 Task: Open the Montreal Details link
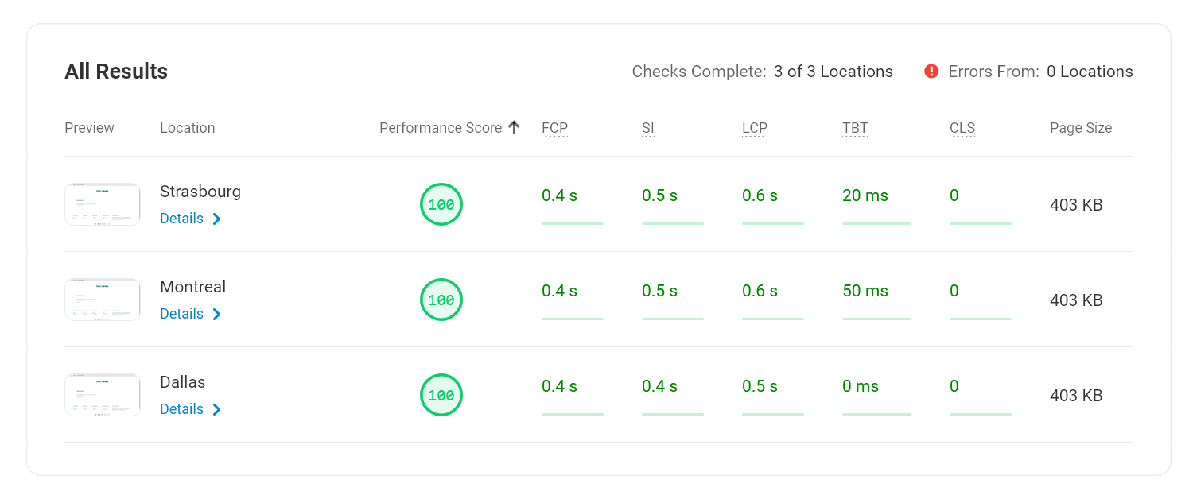click(x=181, y=314)
